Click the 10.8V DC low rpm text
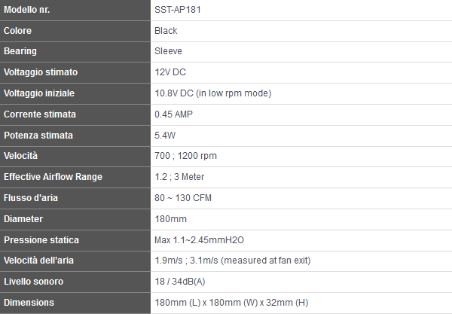 coord(213,93)
